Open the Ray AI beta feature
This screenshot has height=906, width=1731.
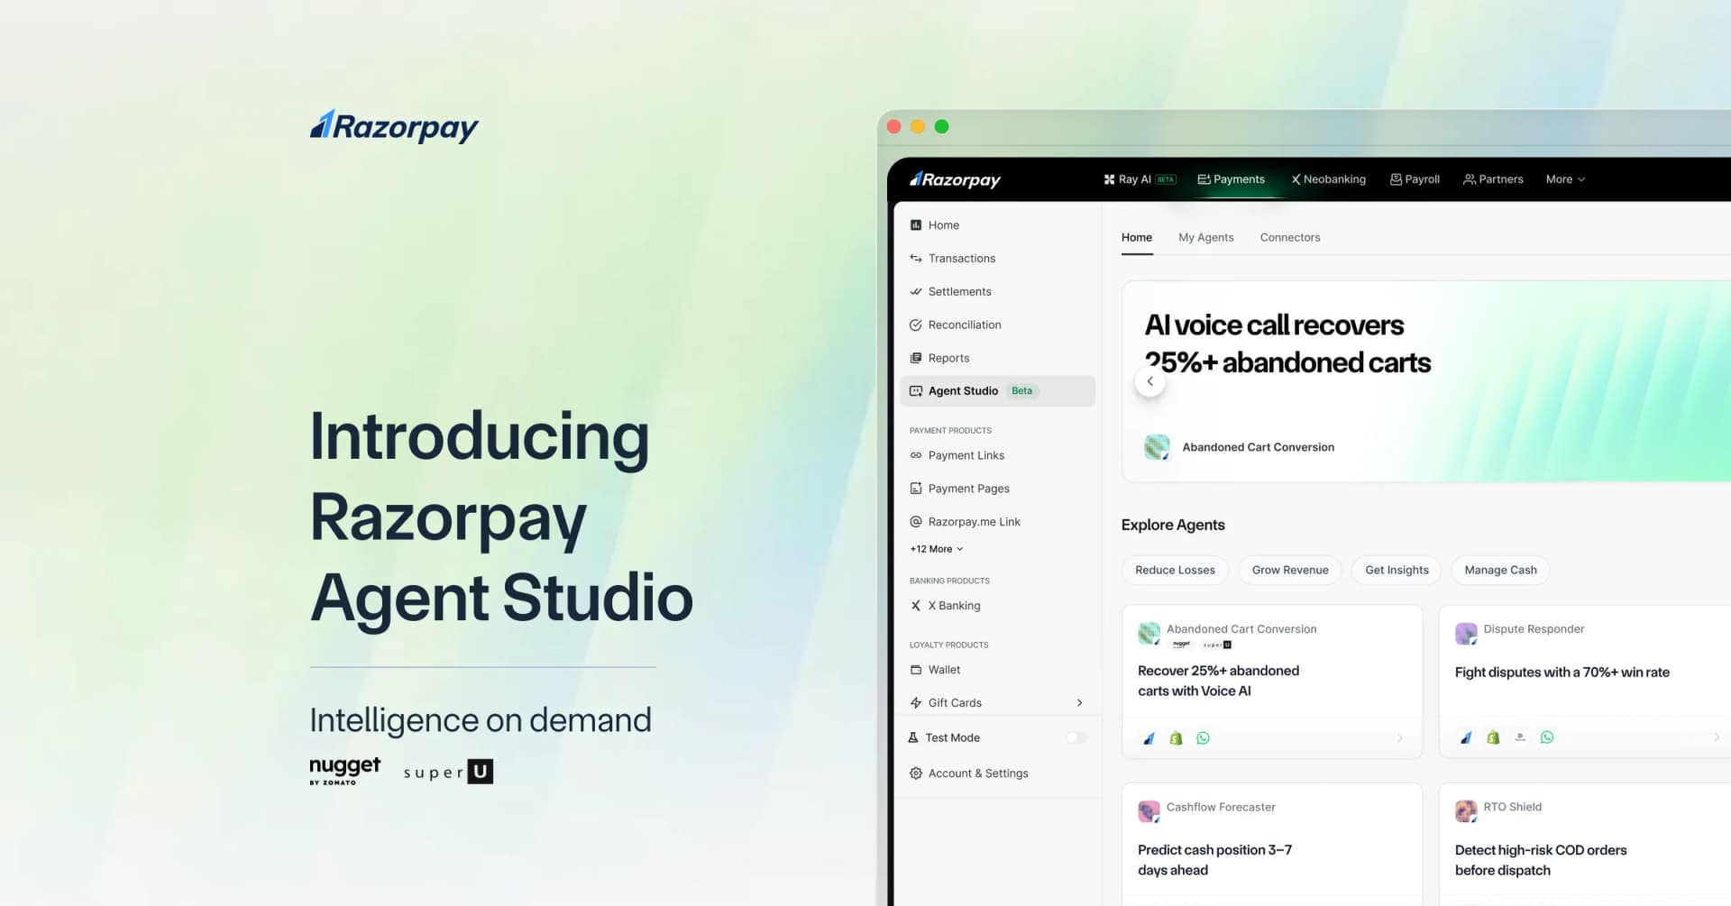pyautogui.click(x=1138, y=178)
